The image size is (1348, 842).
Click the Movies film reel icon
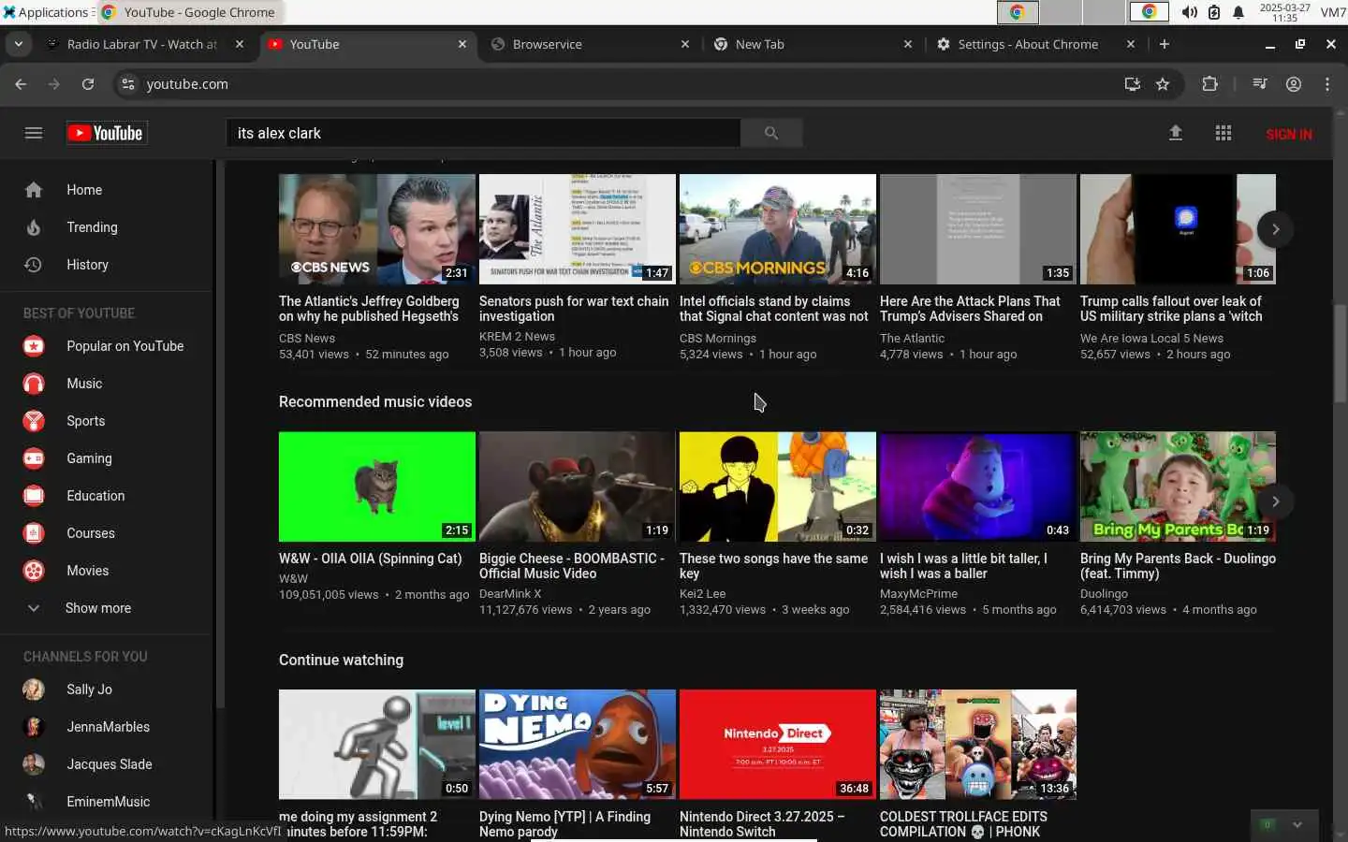click(x=34, y=571)
